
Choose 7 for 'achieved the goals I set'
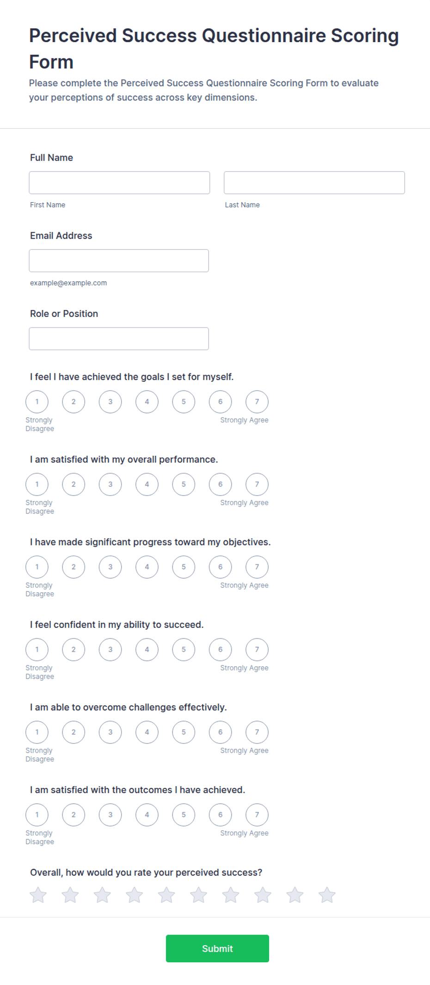[x=257, y=402]
